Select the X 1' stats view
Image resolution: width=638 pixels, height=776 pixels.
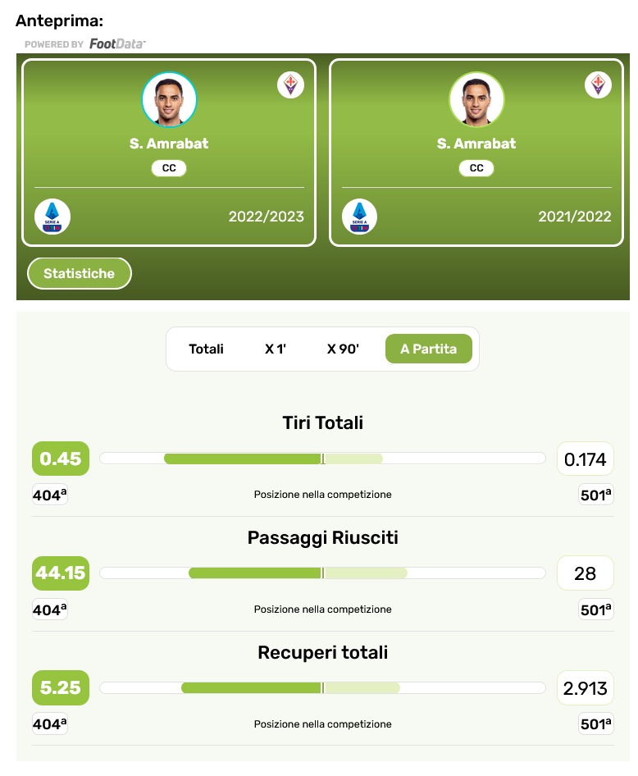point(276,349)
